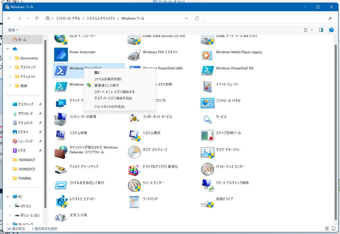Select the システム構成 icon
The width and height of the screenshot is (340, 234).
134,136
